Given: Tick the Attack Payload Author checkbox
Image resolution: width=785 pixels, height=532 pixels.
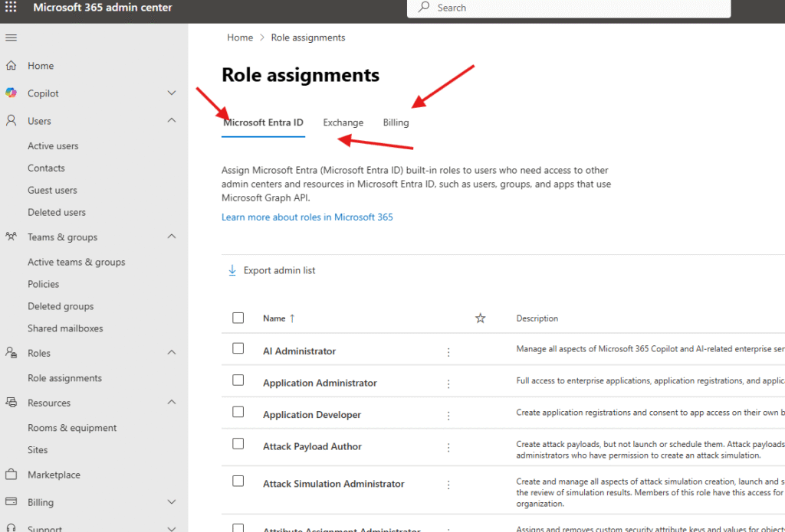Looking at the screenshot, I should point(238,444).
